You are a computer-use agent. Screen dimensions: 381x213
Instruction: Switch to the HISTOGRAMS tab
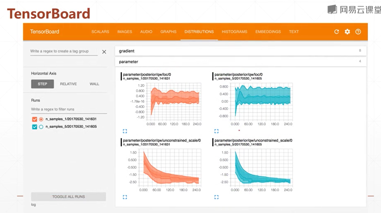(235, 31)
